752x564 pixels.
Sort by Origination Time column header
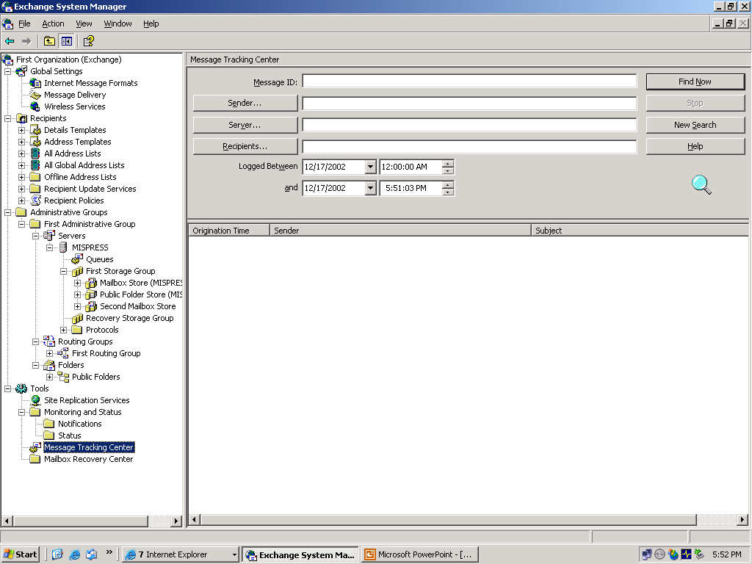coord(229,231)
